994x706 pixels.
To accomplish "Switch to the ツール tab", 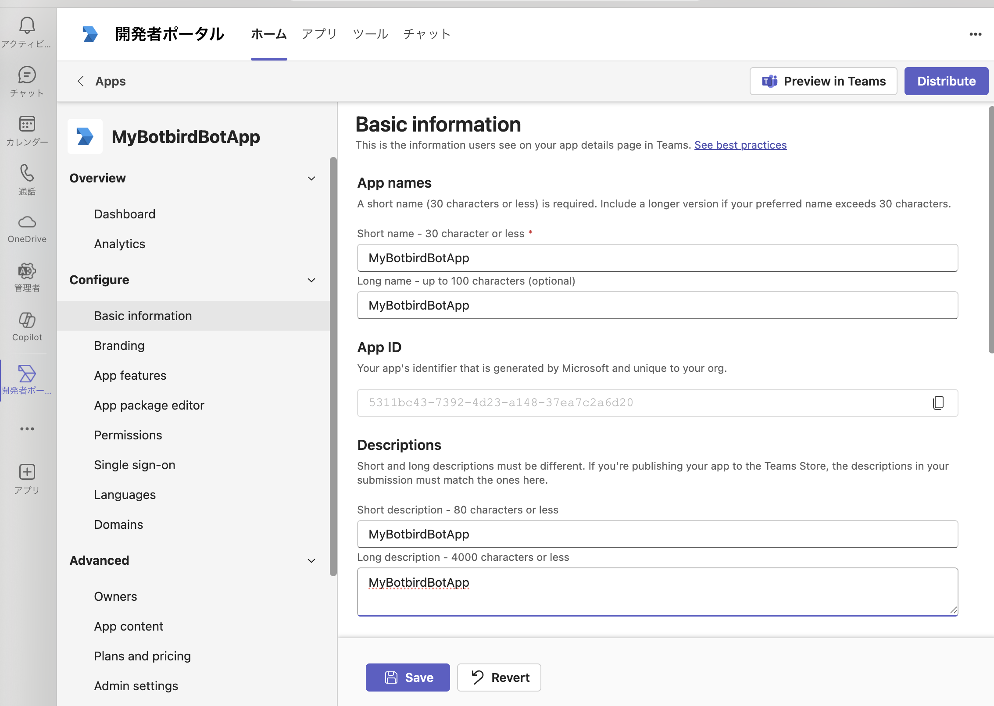I will tap(370, 34).
